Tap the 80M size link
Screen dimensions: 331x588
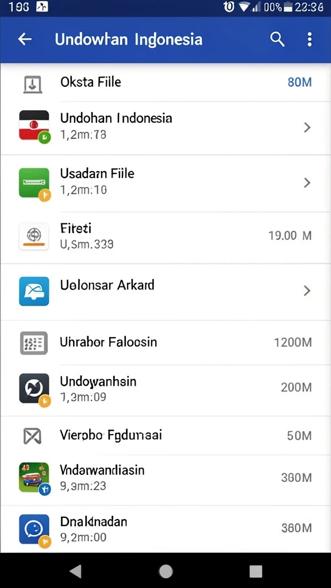pos(299,82)
